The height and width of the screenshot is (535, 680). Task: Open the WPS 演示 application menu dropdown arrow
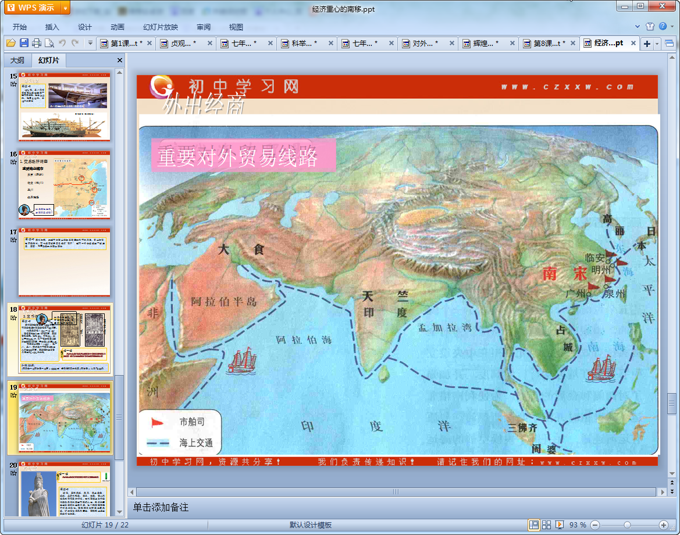click(x=65, y=8)
